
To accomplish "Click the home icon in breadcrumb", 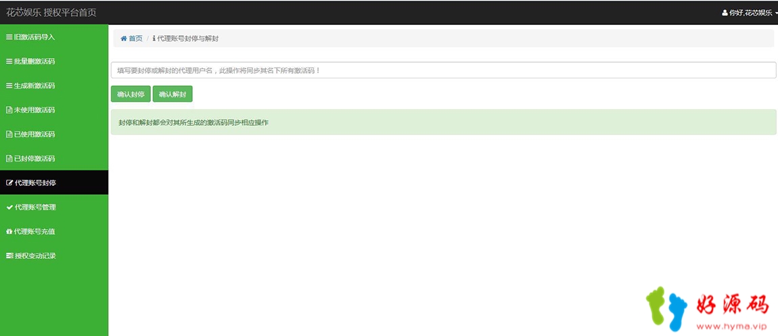I will (x=124, y=38).
